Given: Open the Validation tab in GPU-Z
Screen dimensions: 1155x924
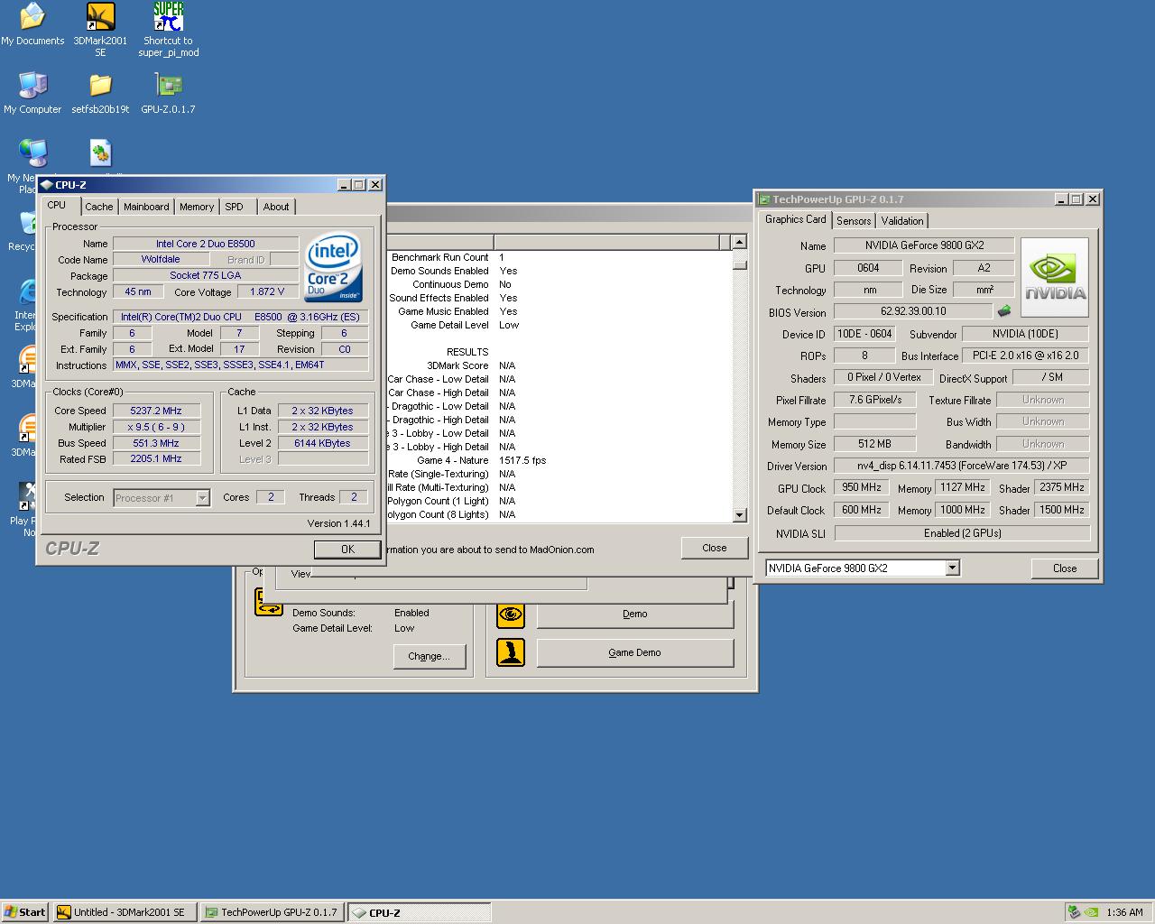Looking at the screenshot, I should tap(902, 221).
